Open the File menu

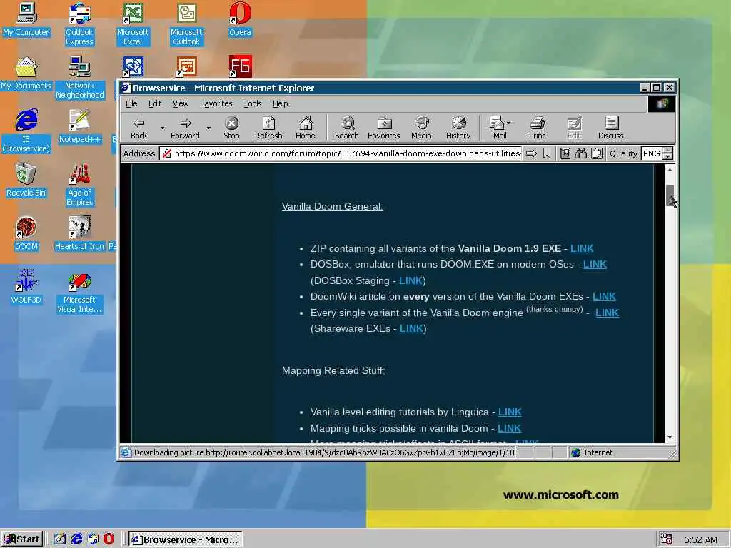pyautogui.click(x=131, y=103)
